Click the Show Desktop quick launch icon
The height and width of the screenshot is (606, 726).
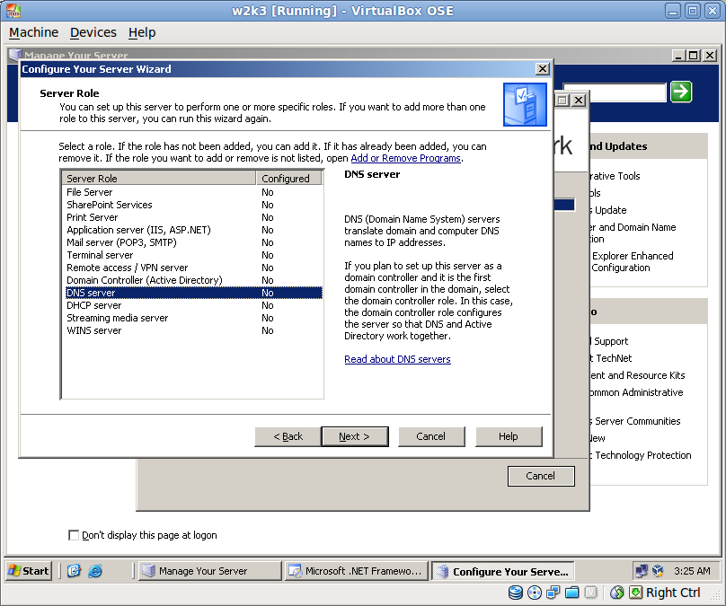click(x=74, y=571)
